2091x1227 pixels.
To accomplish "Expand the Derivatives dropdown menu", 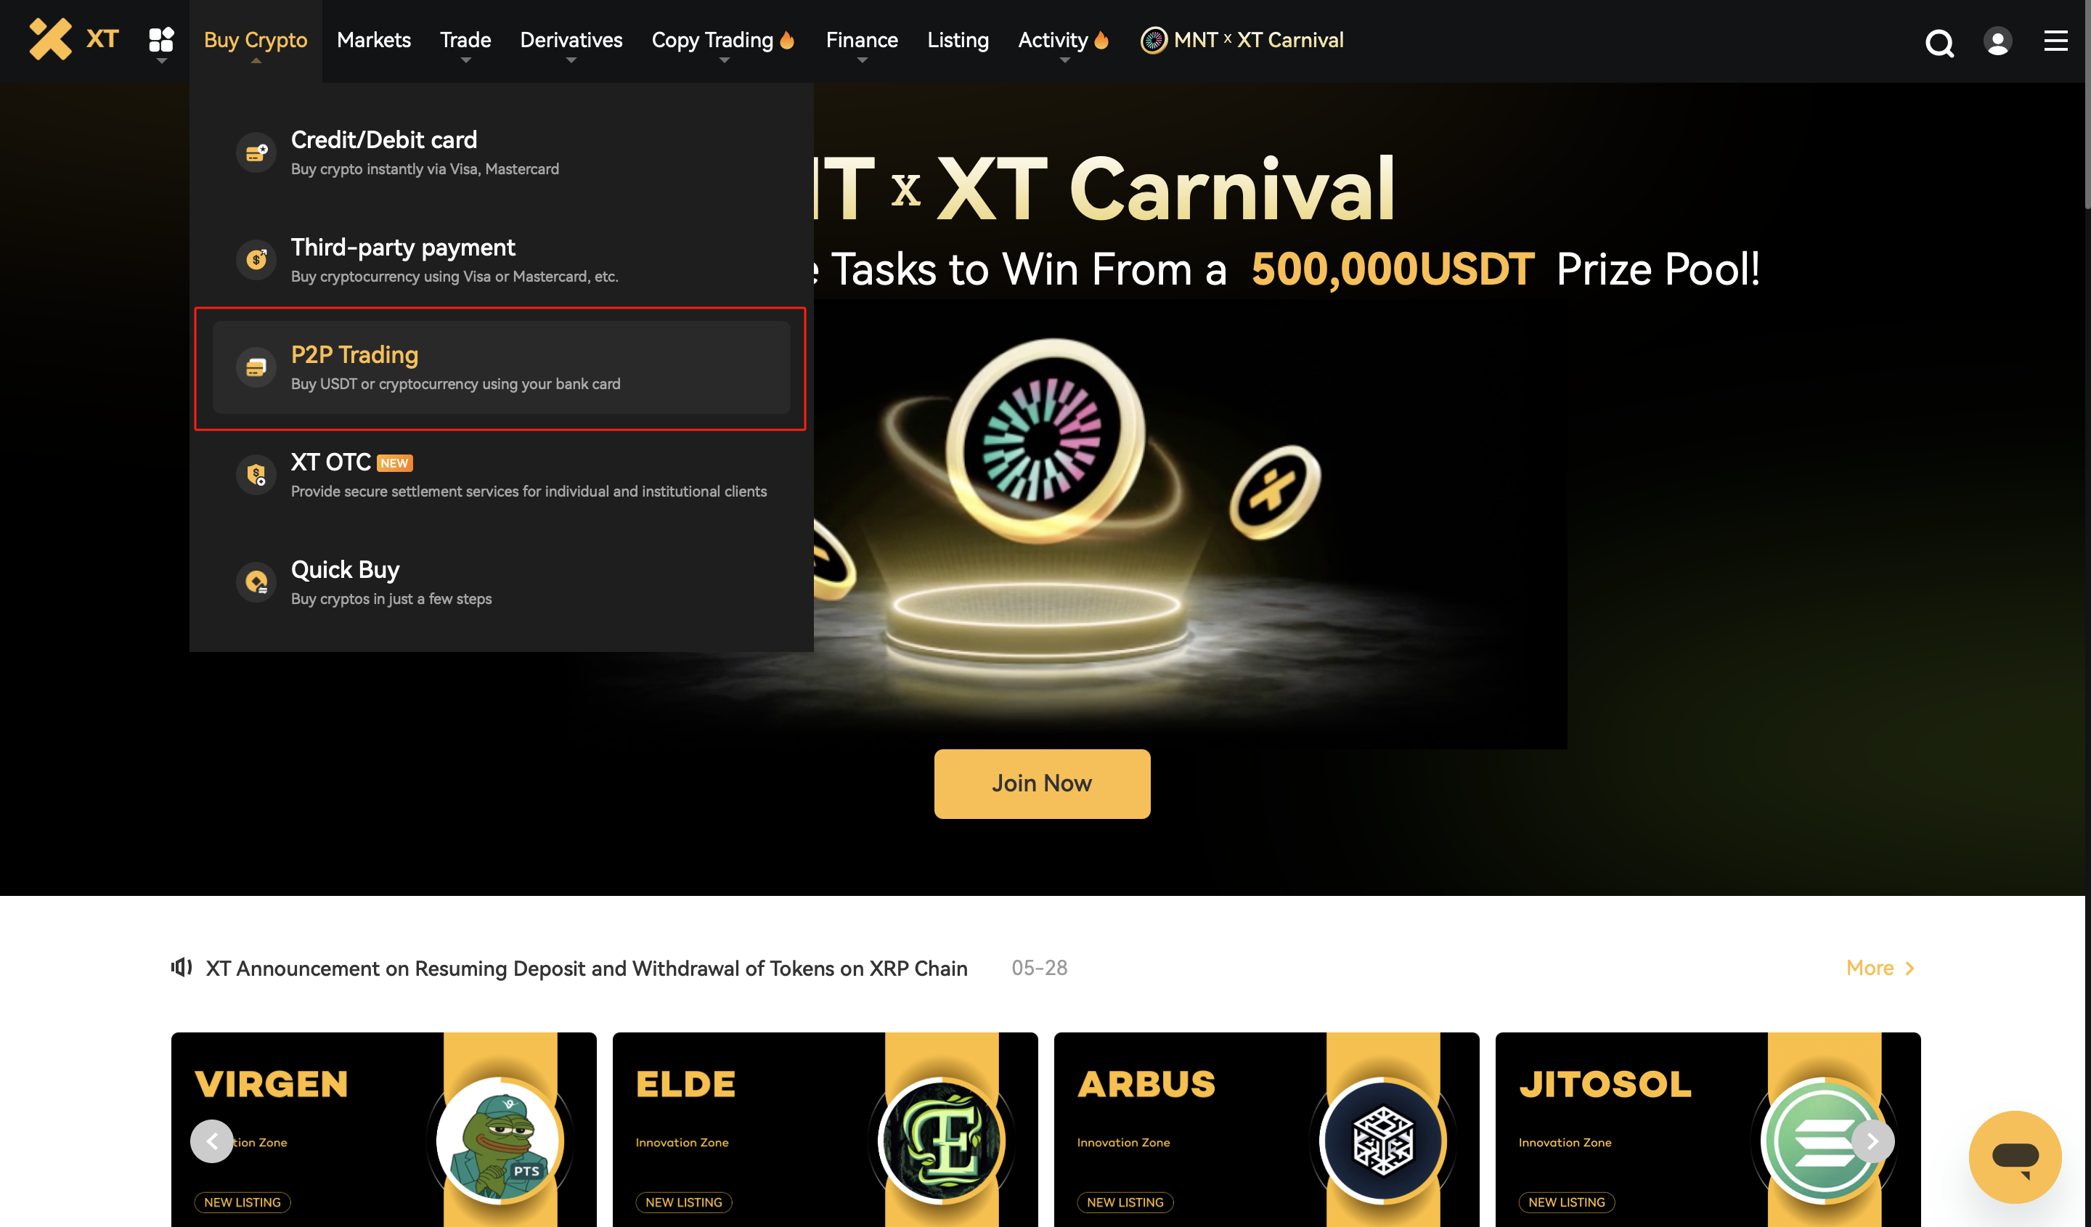I will [x=571, y=41].
